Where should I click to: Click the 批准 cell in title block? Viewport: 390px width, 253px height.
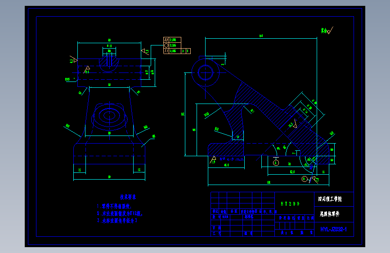[247, 234]
